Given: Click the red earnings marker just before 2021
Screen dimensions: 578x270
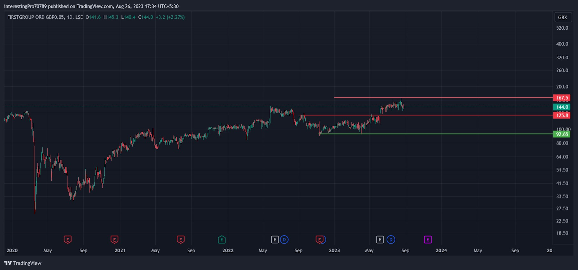Looking at the screenshot, I should tap(114, 240).
